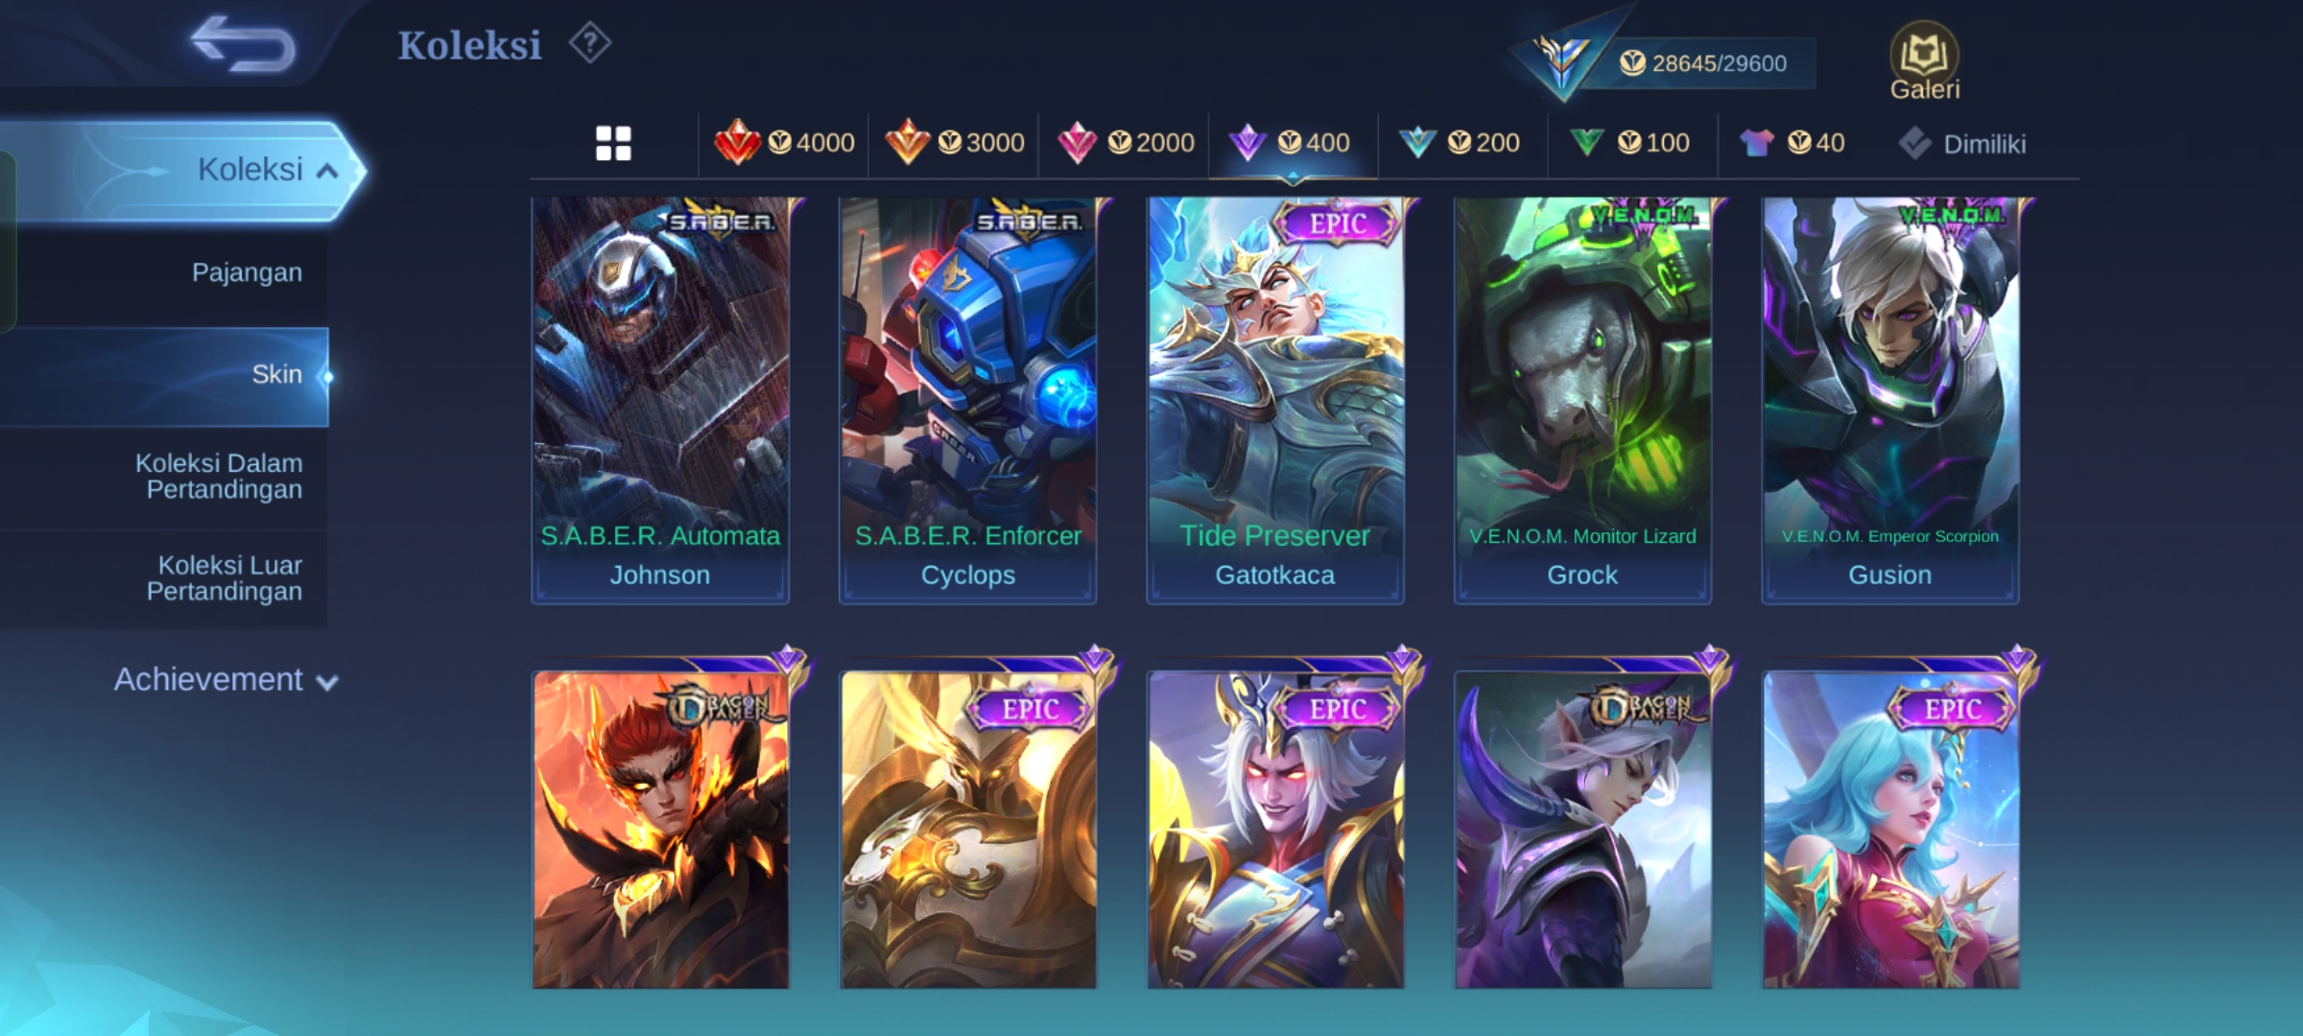The width and height of the screenshot is (2303, 1036).
Task: Filter by 3000-point orange gem tier
Action: (x=954, y=143)
